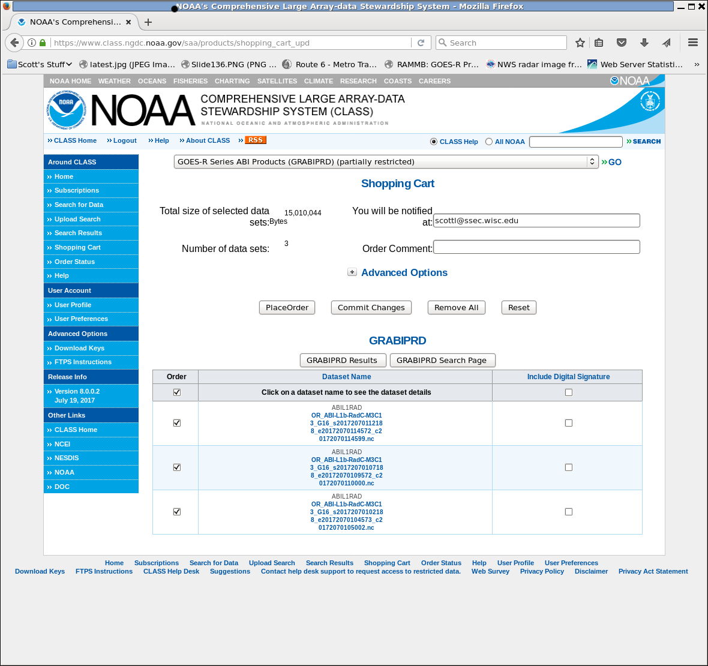708x666 pixels.
Task: Open the bookmarks list icon
Action: coord(599,43)
